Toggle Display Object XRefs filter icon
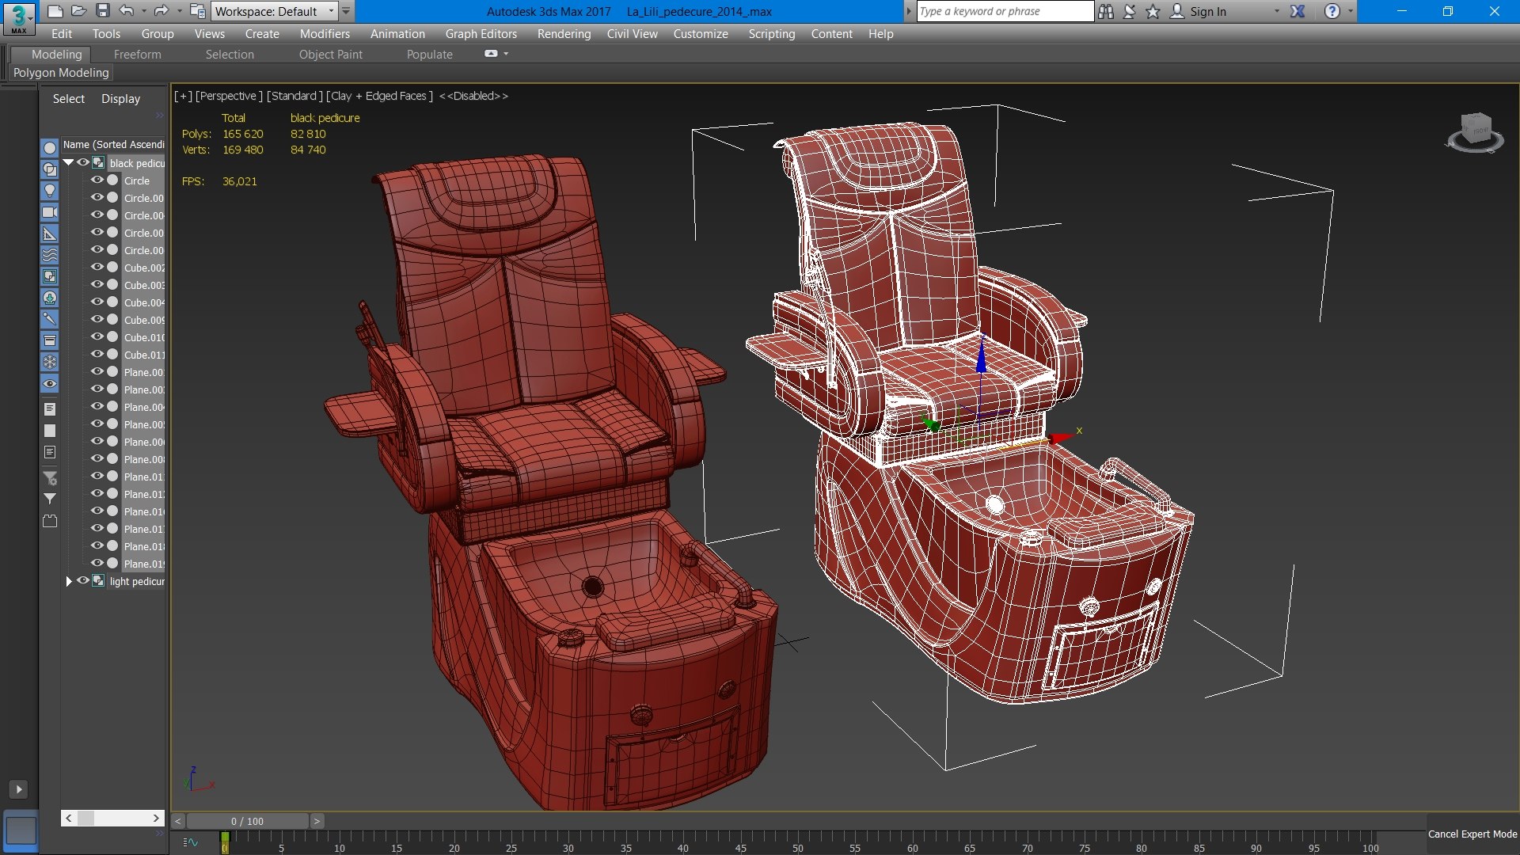Viewport: 1520px width, 855px height. point(50,298)
